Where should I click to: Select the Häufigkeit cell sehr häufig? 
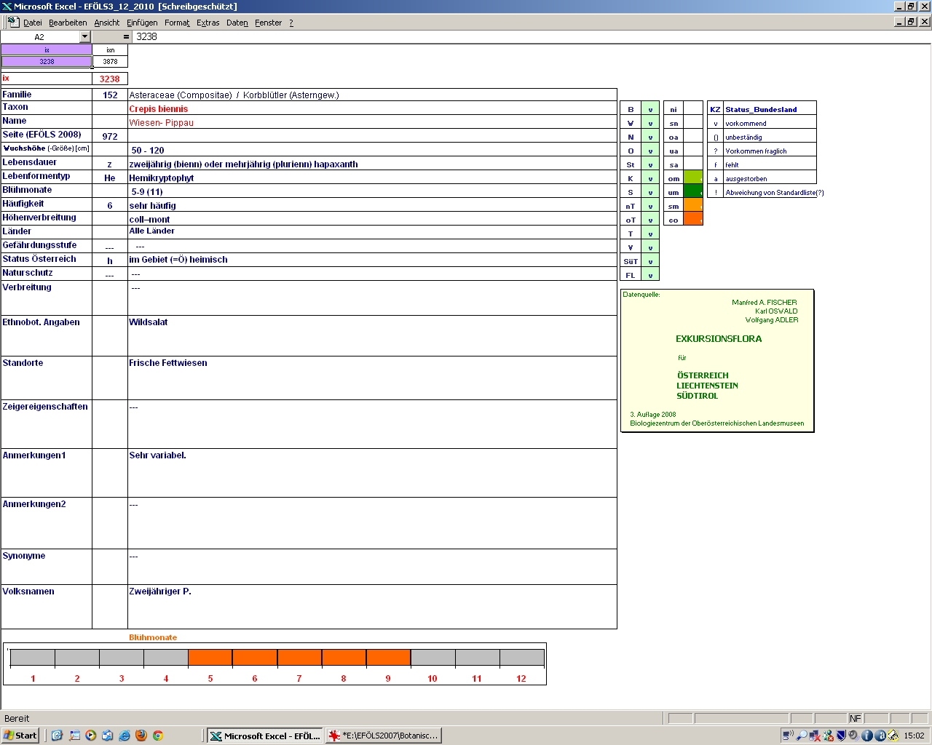pyautogui.click(x=372, y=205)
